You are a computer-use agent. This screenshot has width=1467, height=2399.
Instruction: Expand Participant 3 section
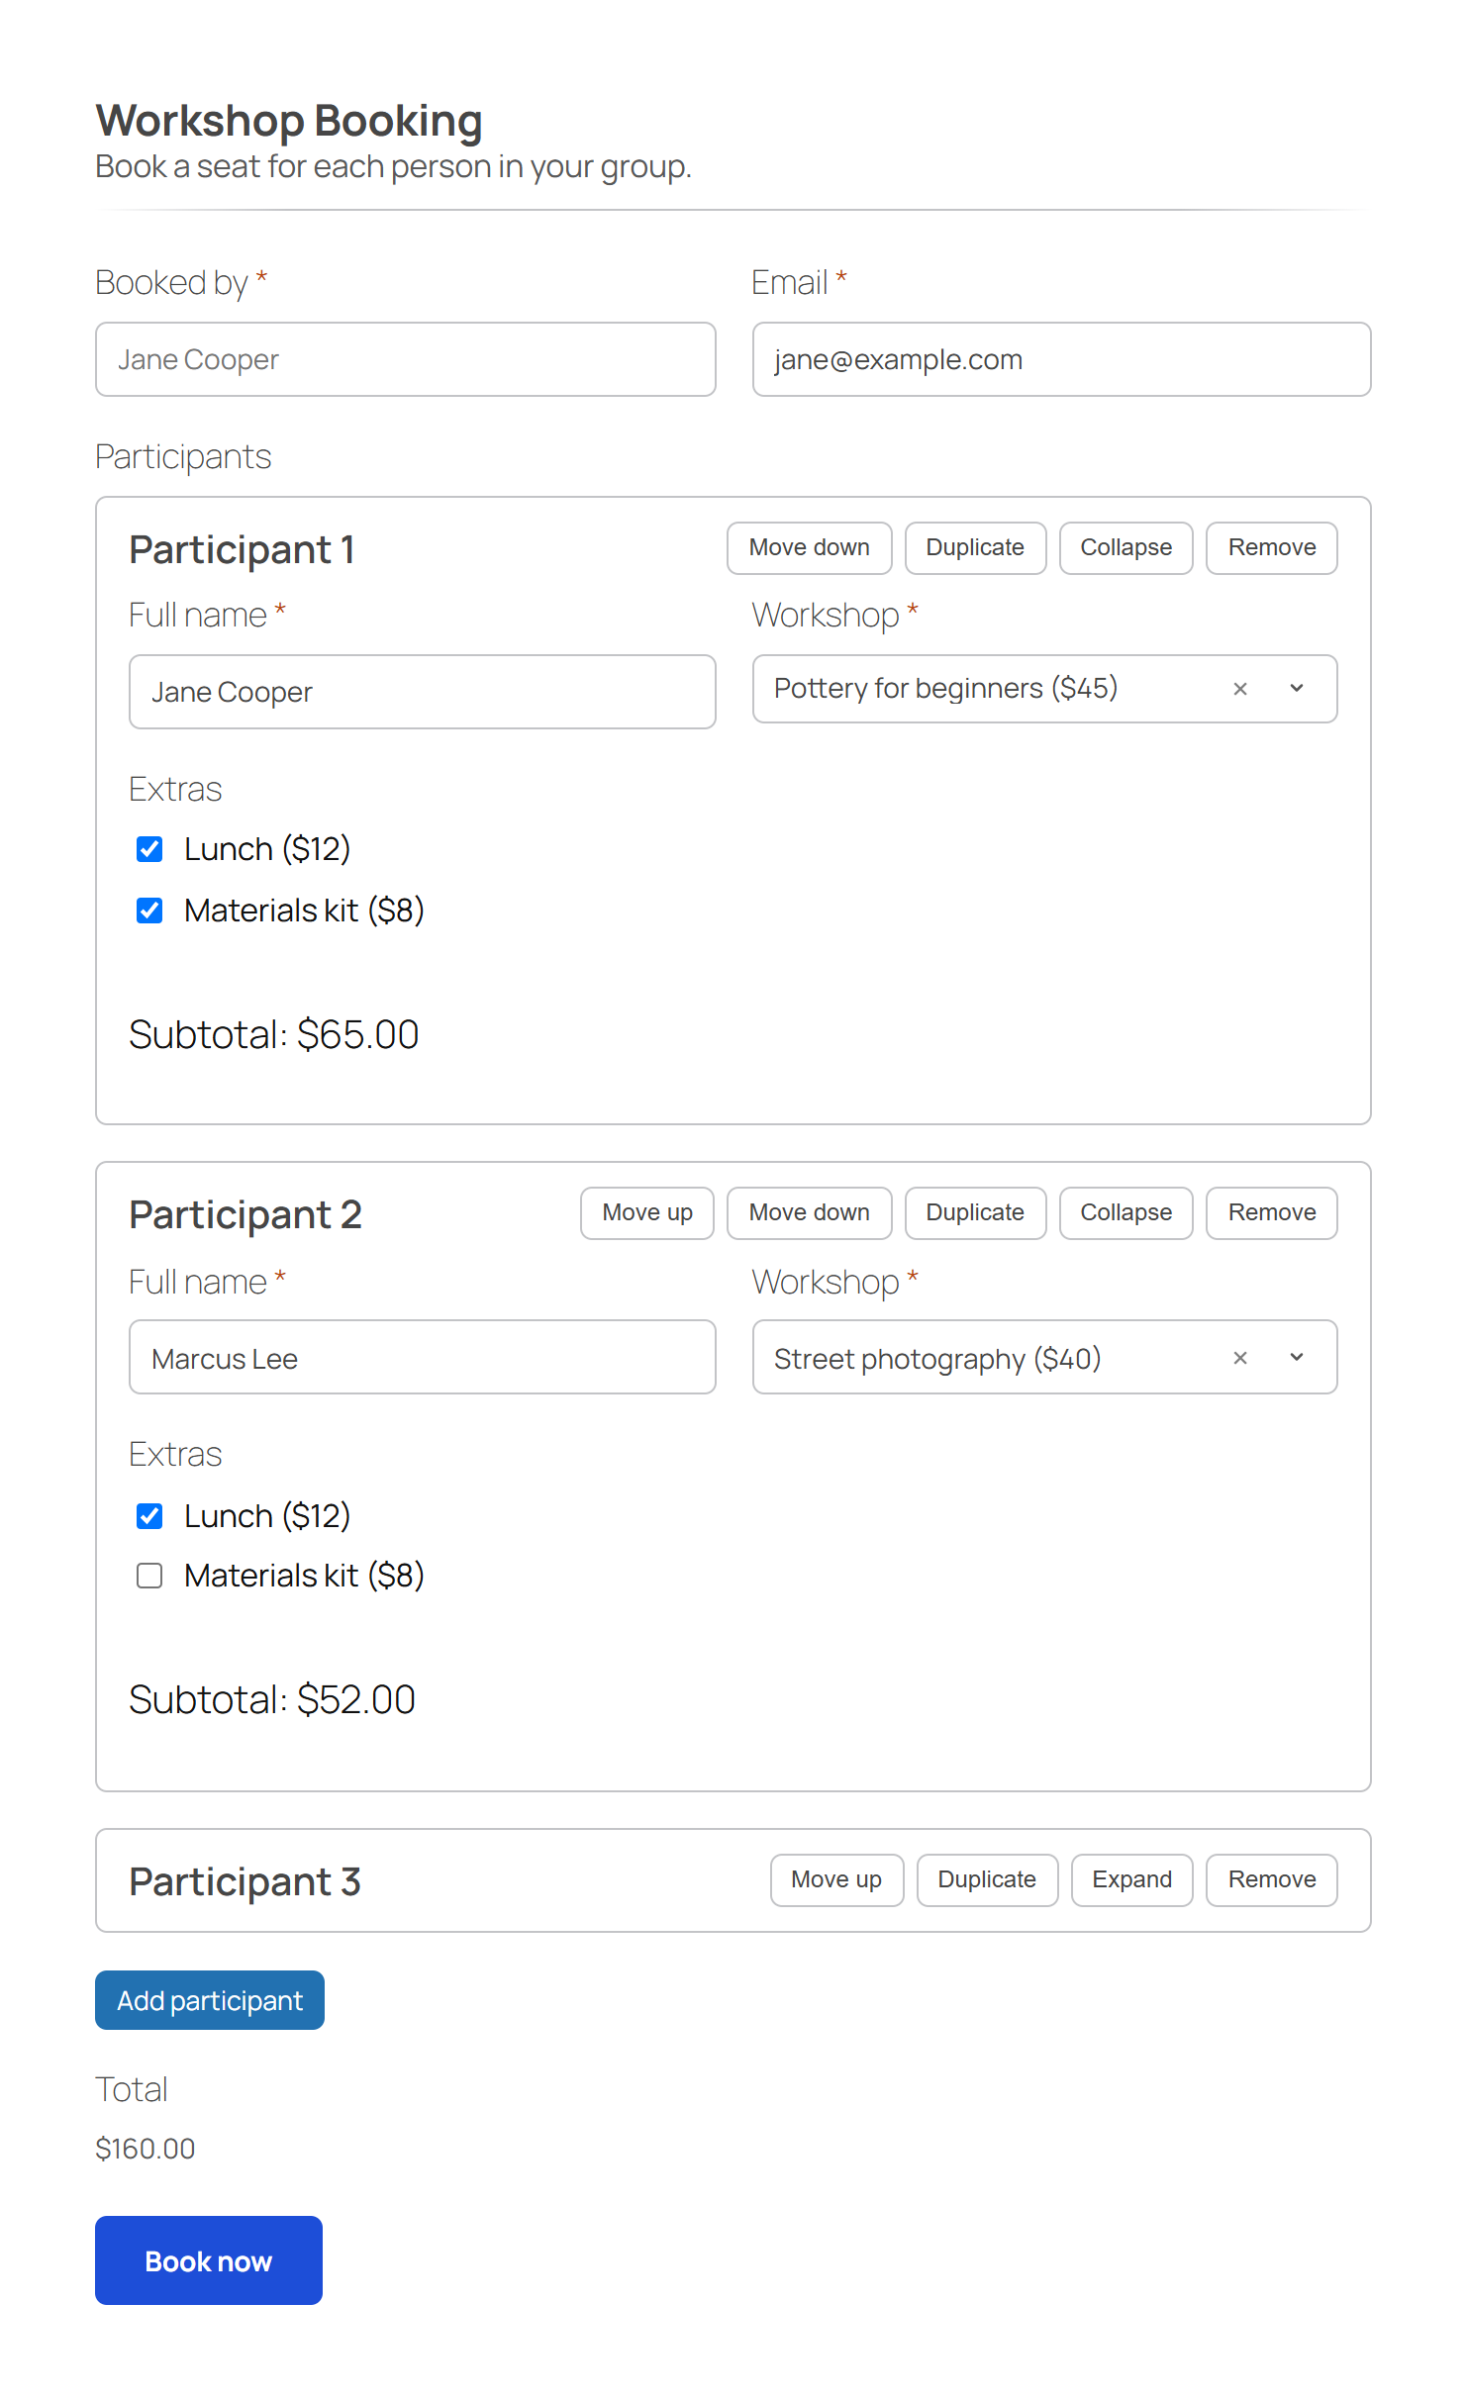pos(1131,1880)
